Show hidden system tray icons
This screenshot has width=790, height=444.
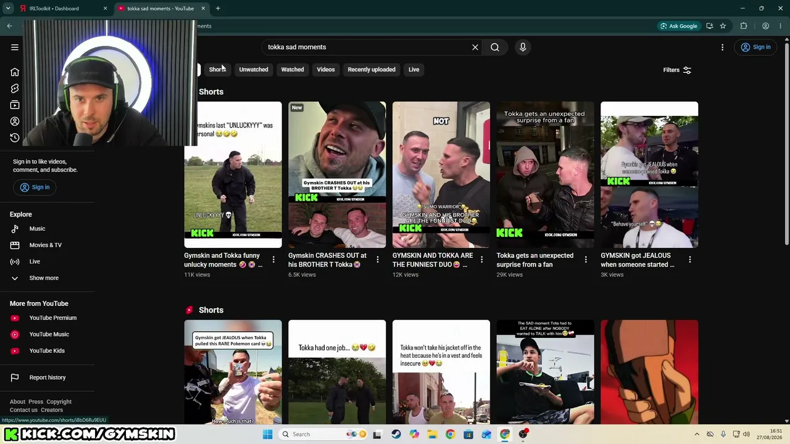[697, 434]
